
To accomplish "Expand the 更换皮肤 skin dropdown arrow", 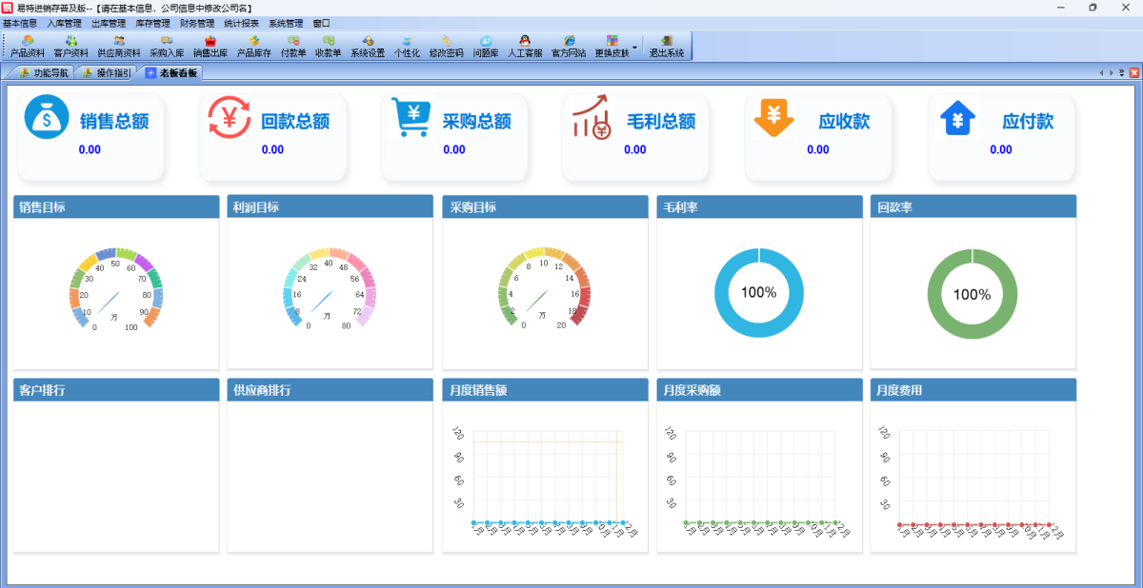I will [x=635, y=46].
